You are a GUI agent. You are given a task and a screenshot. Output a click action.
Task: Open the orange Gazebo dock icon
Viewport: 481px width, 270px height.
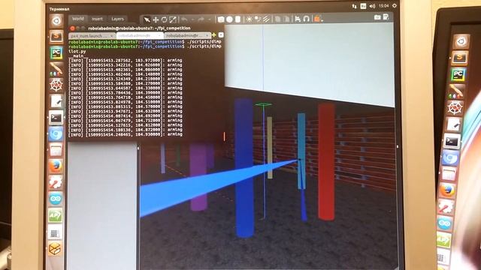(55, 248)
